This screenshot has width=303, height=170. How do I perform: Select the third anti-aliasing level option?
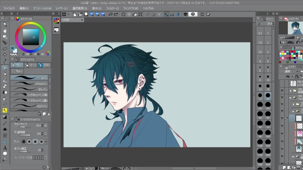tap(35, 142)
